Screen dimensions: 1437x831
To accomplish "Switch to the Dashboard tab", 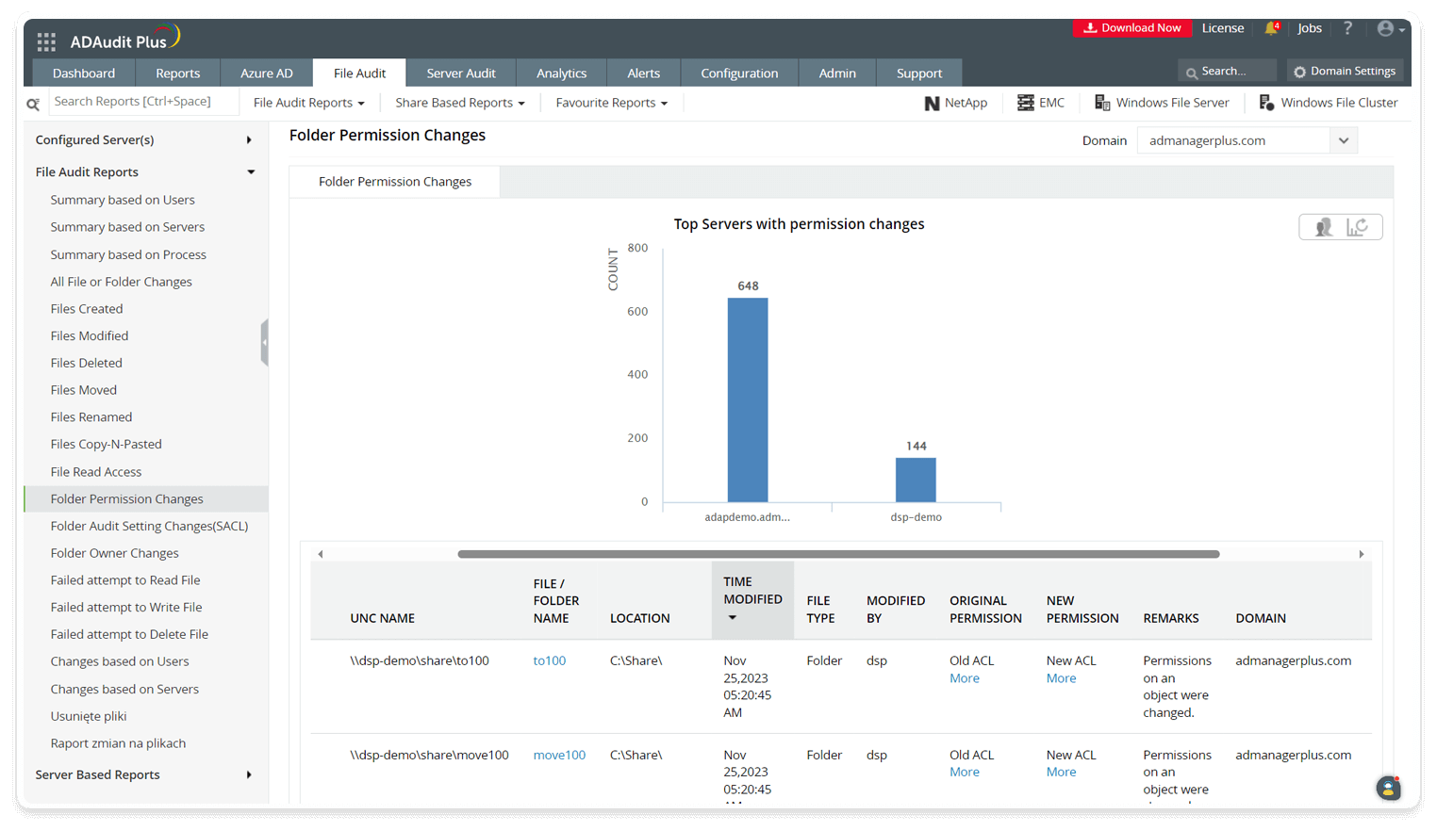I will coord(84,73).
